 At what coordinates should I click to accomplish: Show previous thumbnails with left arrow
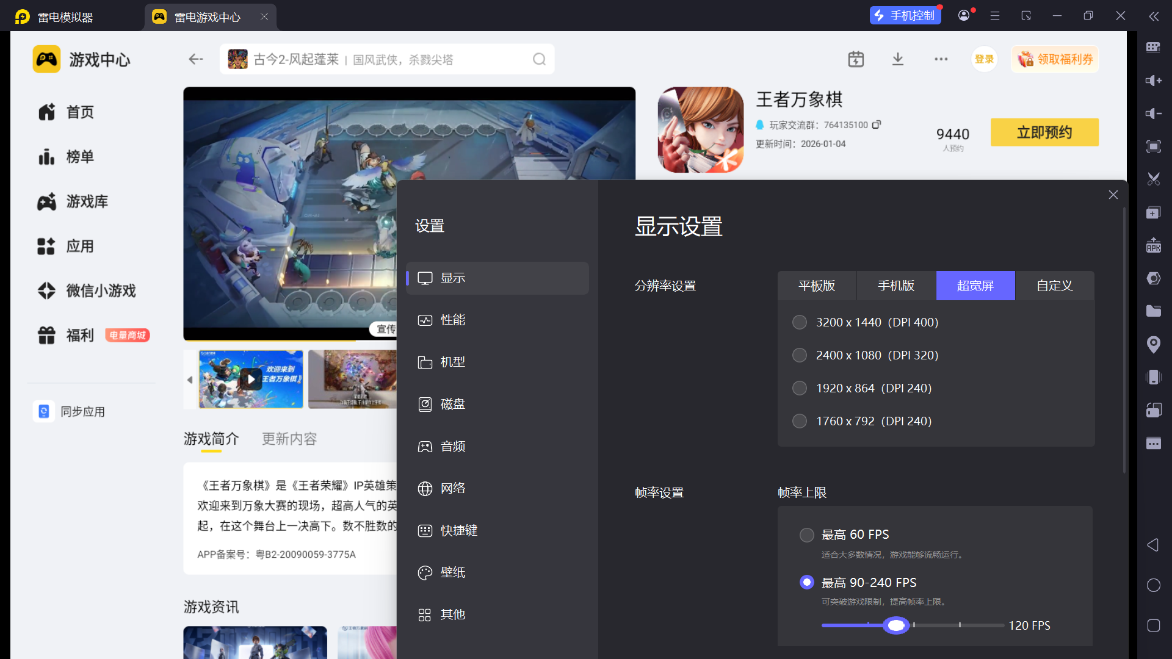tap(190, 380)
